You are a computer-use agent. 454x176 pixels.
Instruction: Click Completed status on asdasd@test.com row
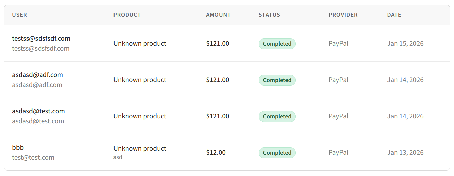pos(277,116)
